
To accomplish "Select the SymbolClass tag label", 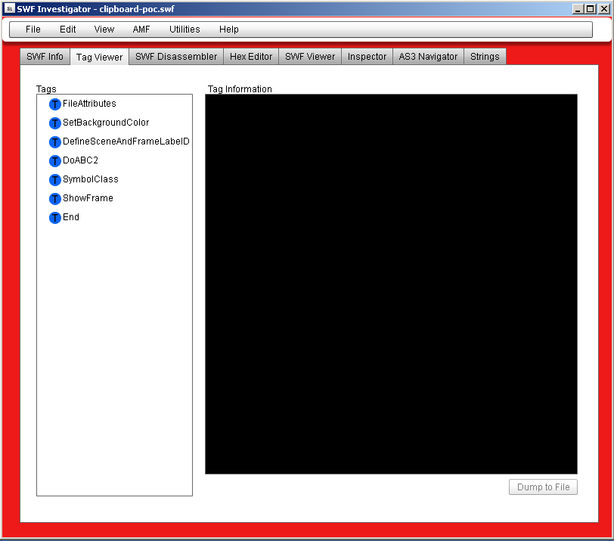I will click(x=90, y=179).
